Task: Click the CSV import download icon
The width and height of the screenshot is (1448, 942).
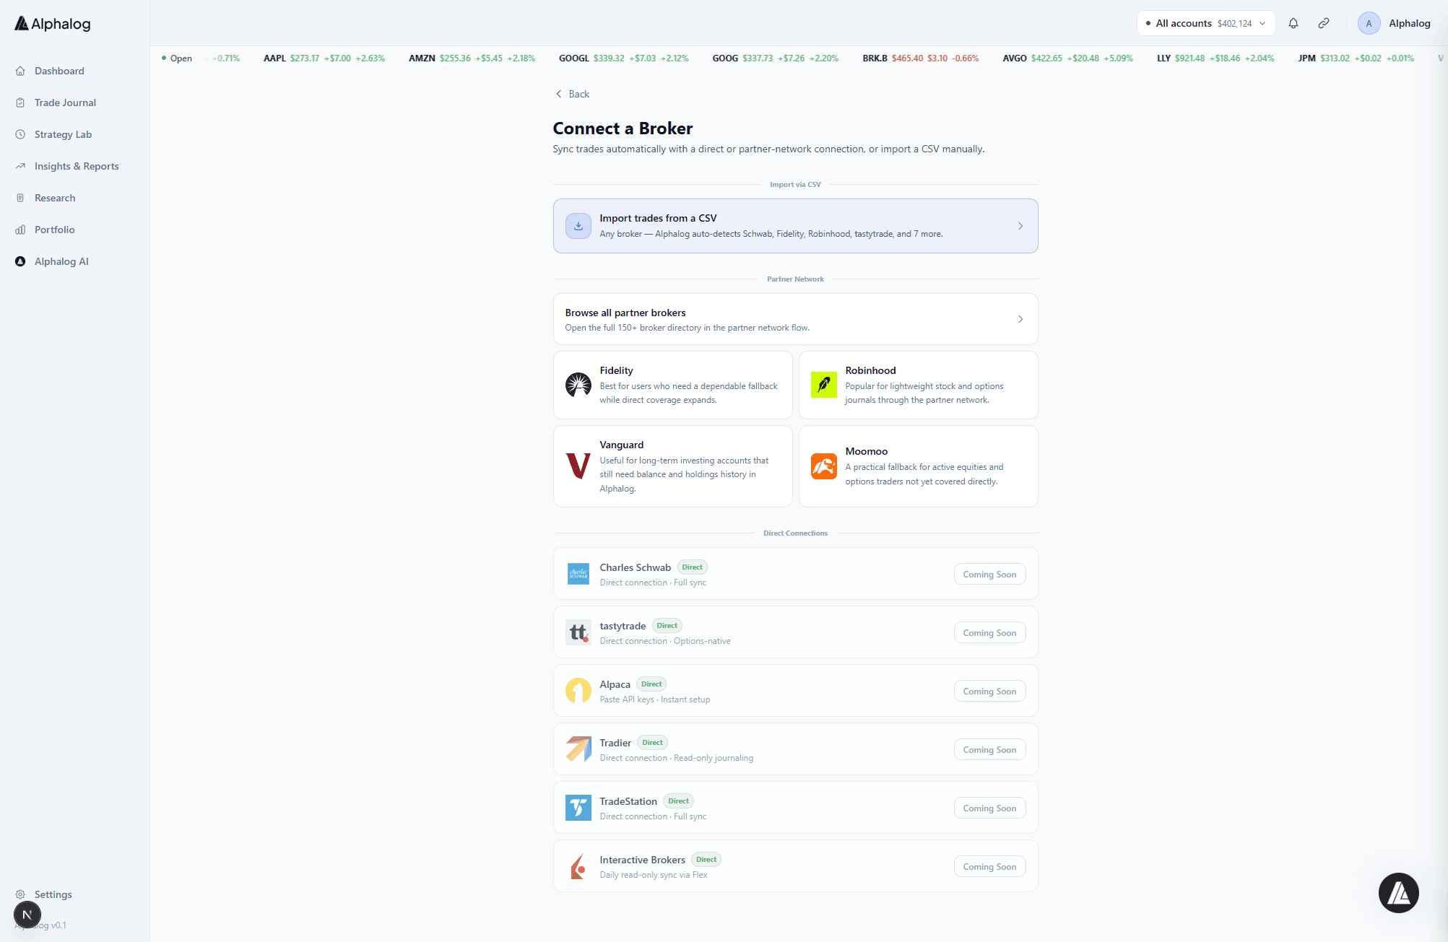Action: click(x=578, y=226)
